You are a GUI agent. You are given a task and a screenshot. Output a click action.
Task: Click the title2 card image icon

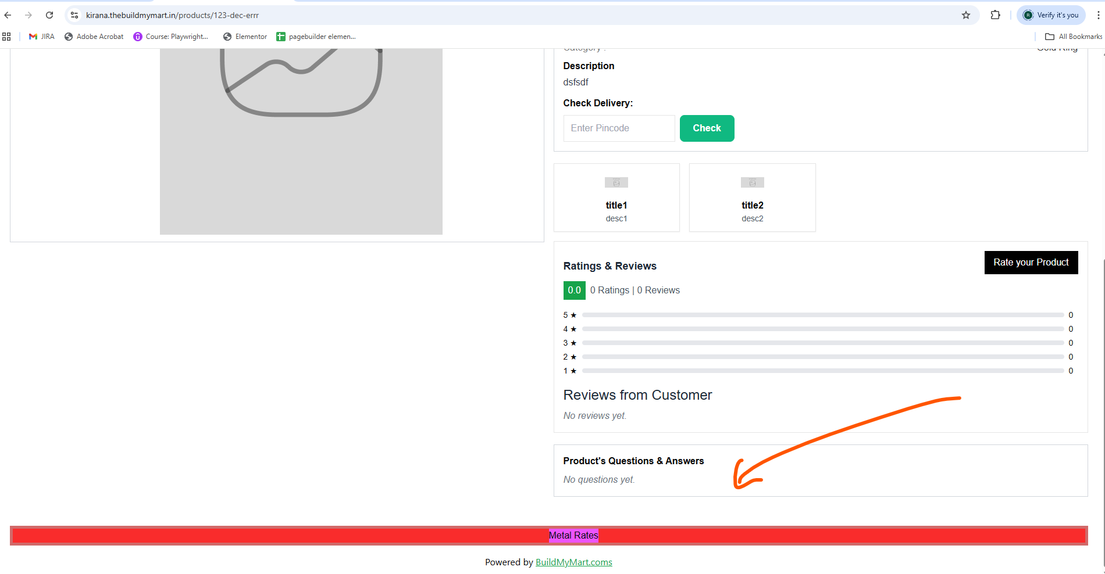point(752,182)
